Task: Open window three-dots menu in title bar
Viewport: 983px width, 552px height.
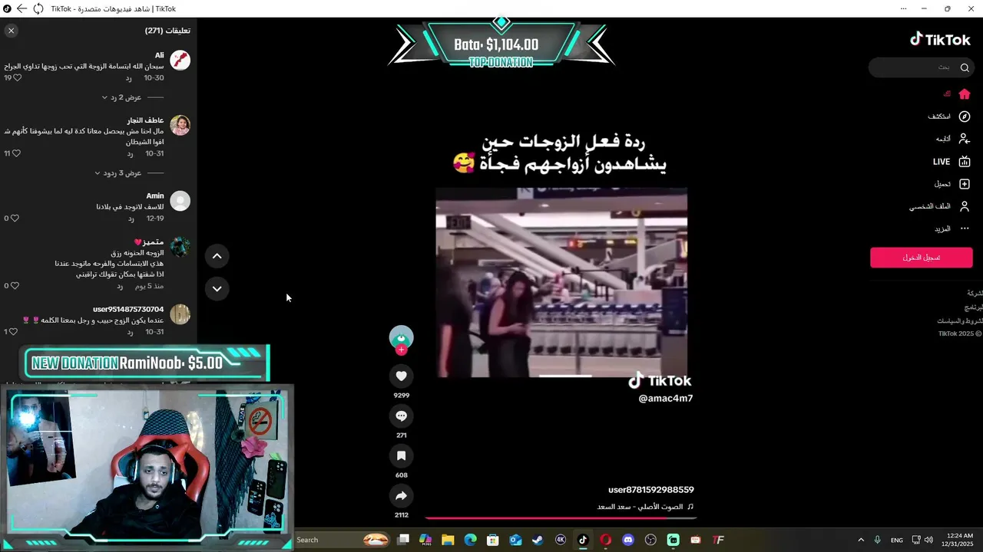Action: point(903,8)
